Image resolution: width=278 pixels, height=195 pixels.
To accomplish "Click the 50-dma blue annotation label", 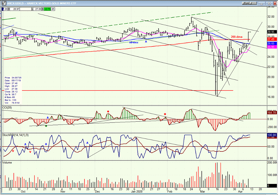I will (134, 42).
